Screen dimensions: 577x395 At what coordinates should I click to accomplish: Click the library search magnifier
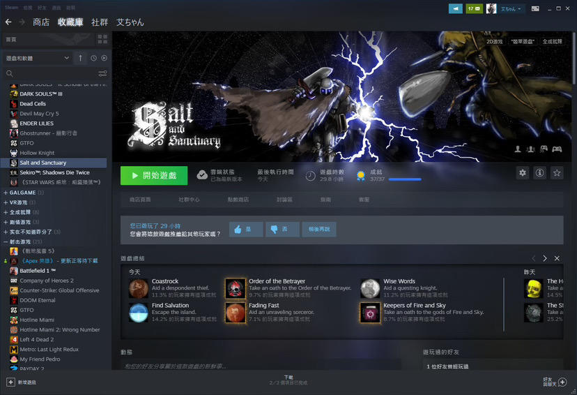tap(10, 74)
